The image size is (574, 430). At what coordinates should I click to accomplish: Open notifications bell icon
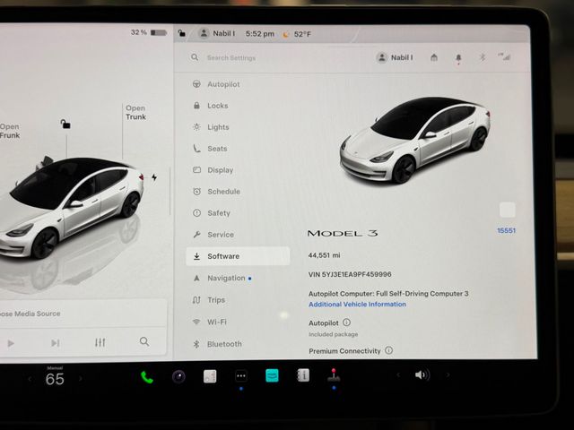click(458, 57)
